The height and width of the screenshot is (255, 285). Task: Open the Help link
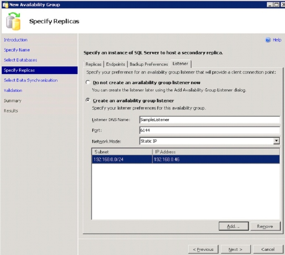click(x=277, y=40)
